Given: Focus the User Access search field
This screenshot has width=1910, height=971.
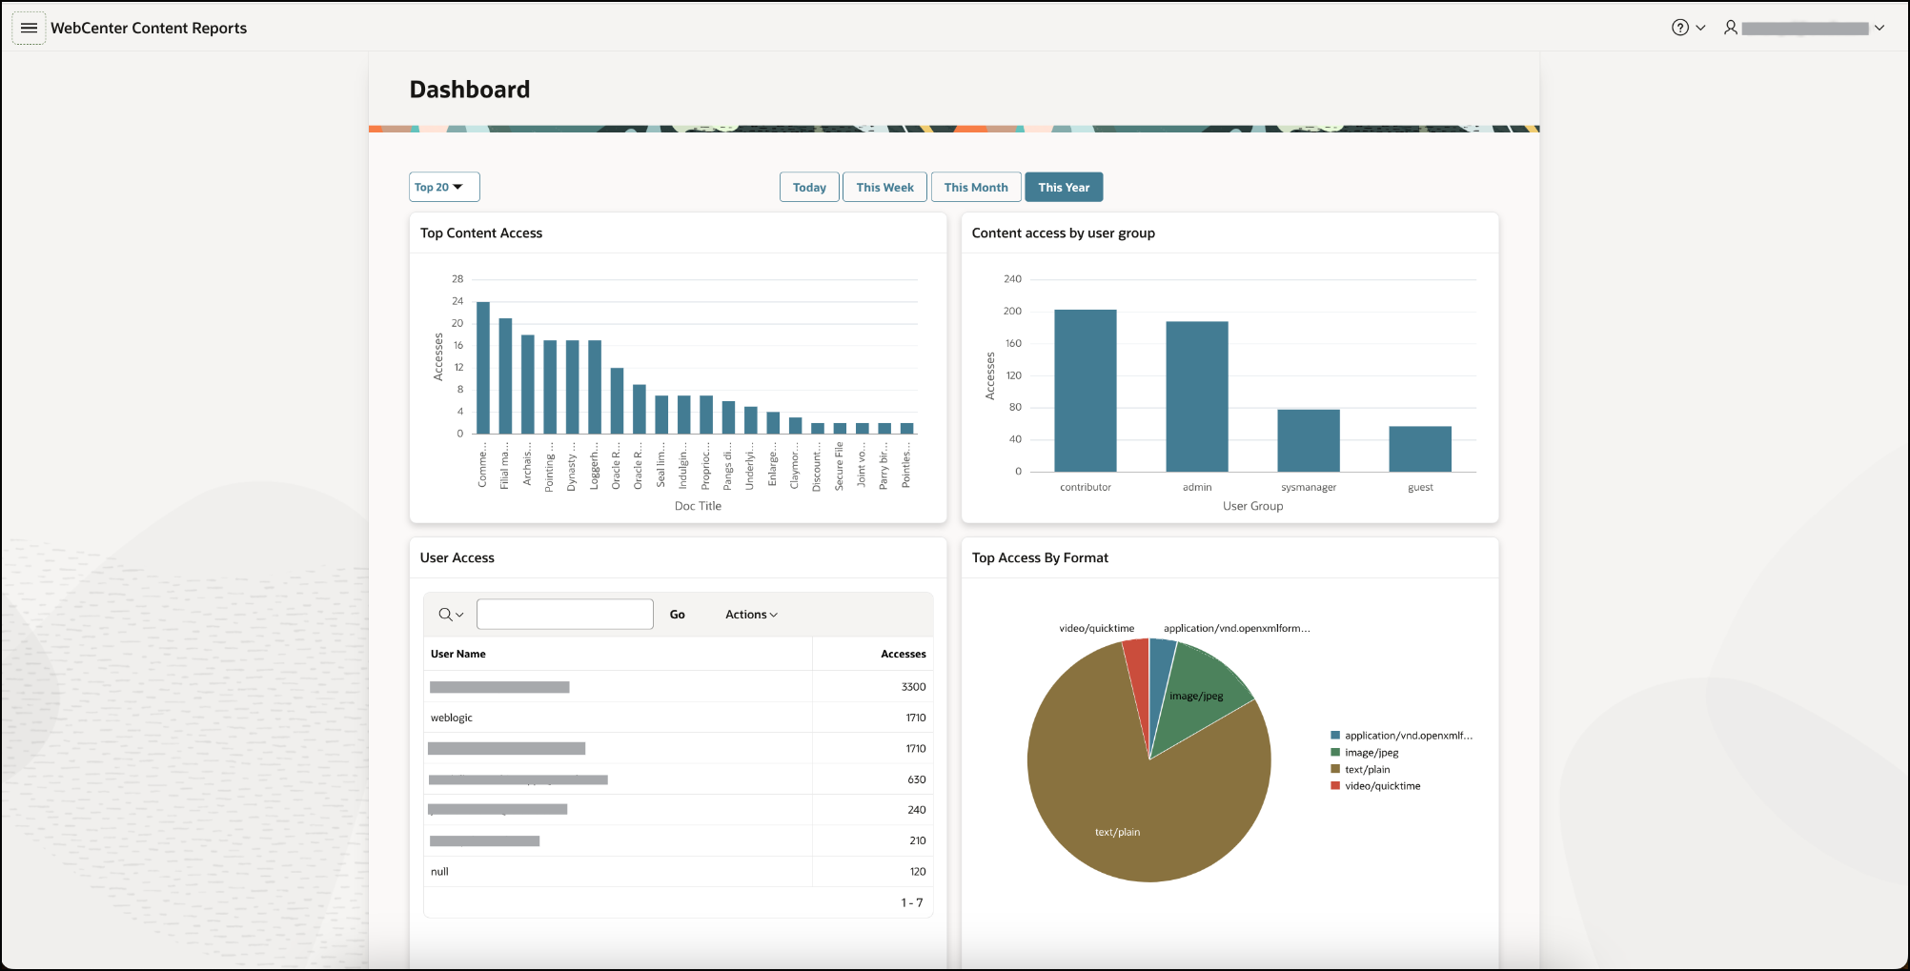Looking at the screenshot, I should [x=565, y=615].
